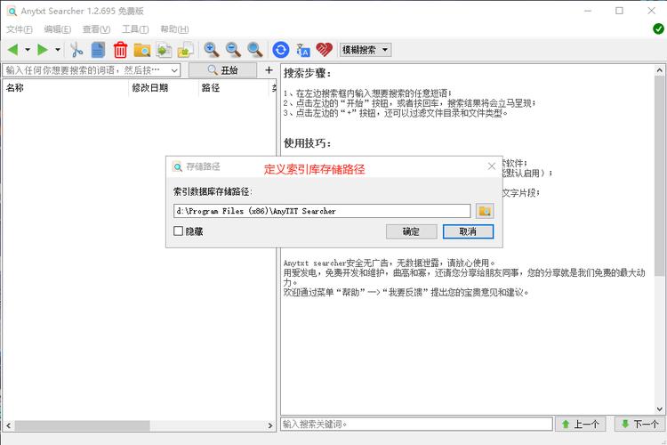Click the 确定 button in dialog
Screen dimensions: 667x445
(x=412, y=231)
